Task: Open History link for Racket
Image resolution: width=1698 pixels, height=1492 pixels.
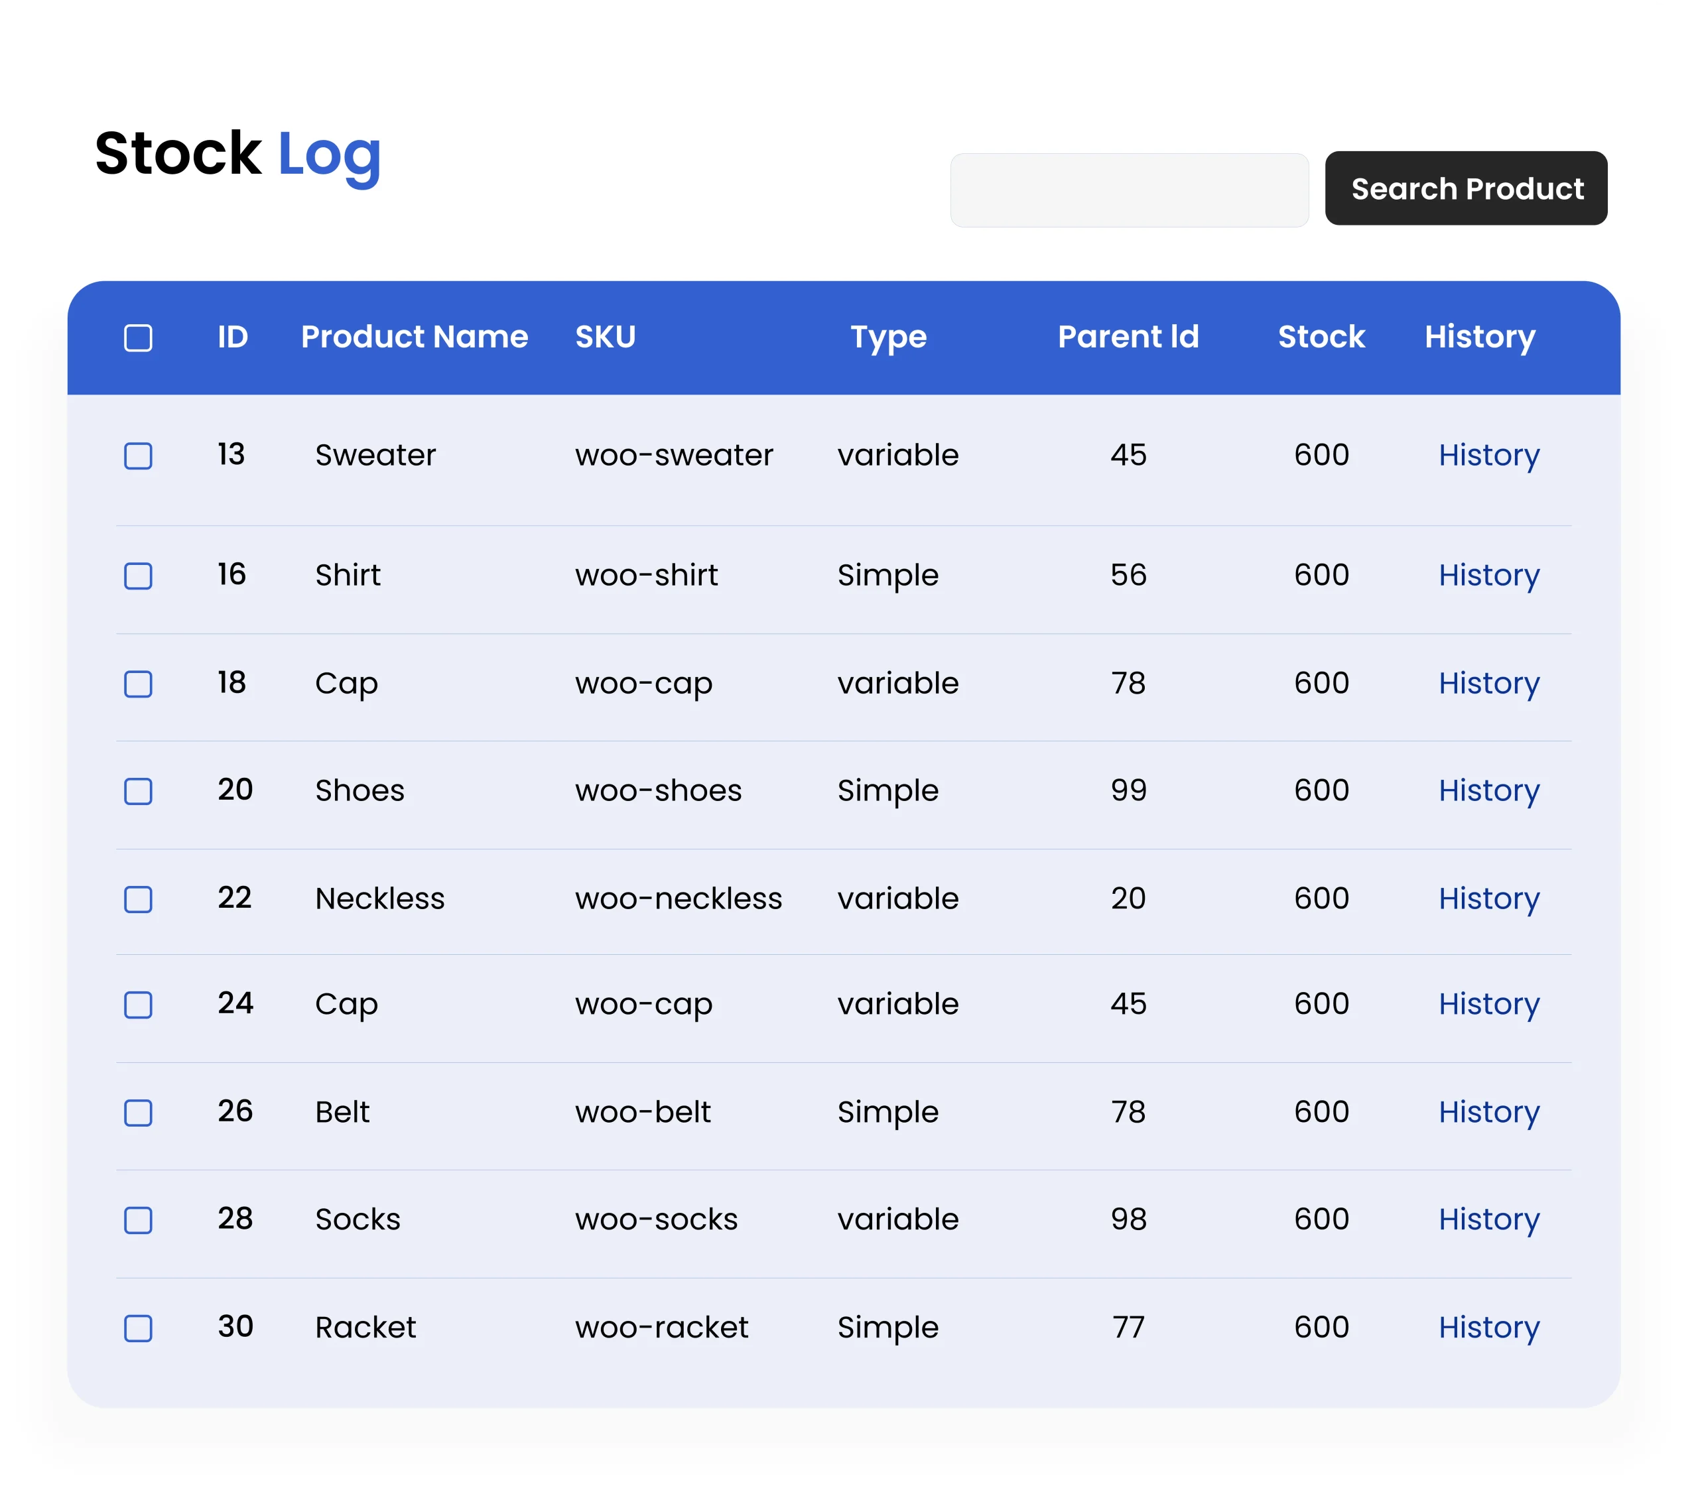Action: point(1488,1328)
